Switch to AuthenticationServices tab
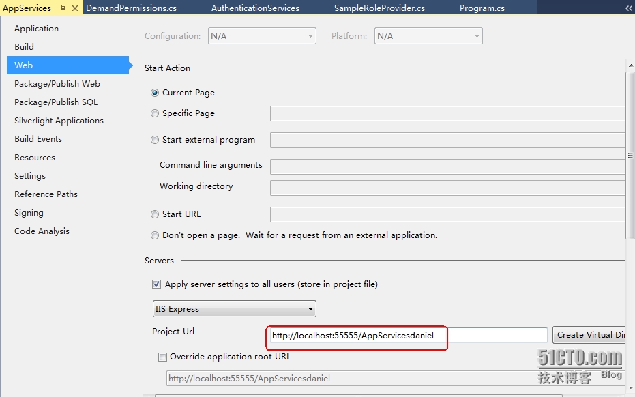635x397 pixels. click(255, 8)
